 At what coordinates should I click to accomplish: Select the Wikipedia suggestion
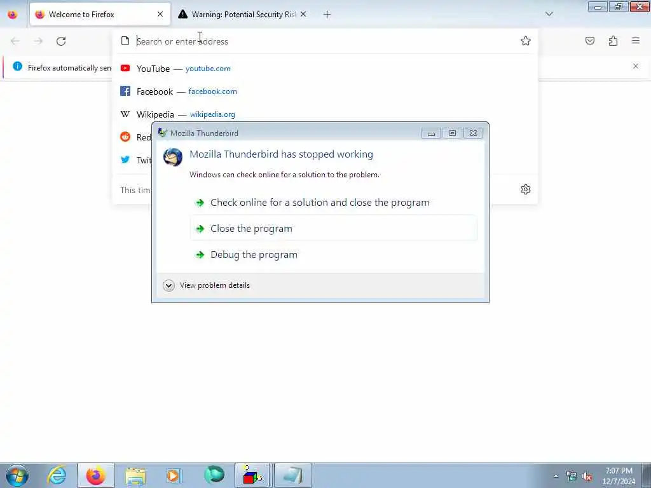tap(325, 114)
